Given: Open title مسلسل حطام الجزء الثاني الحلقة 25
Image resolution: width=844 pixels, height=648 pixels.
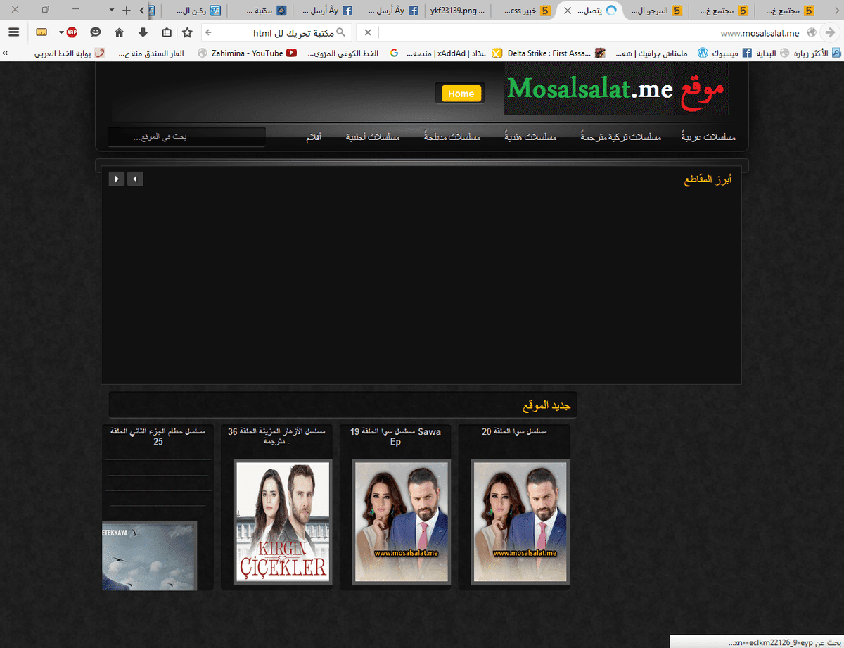Looking at the screenshot, I should [158, 436].
